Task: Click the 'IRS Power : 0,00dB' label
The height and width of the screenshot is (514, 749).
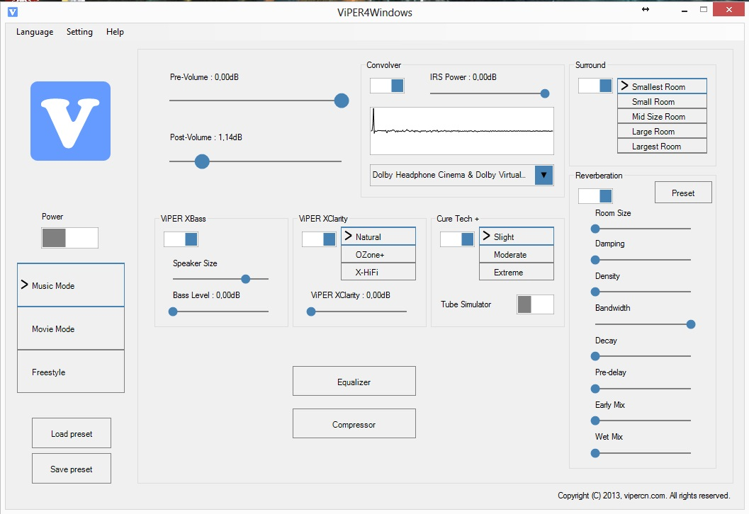Action: (463, 77)
